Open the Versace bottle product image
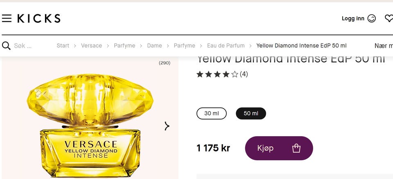The width and height of the screenshot is (393, 179). click(90, 125)
